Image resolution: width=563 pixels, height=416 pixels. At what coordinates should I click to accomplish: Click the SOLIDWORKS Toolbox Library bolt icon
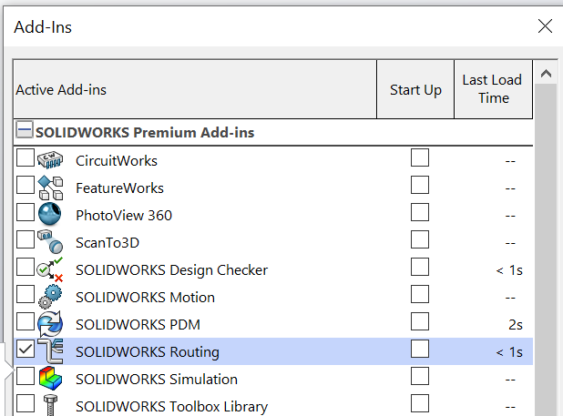pyautogui.click(x=50, y=405)
